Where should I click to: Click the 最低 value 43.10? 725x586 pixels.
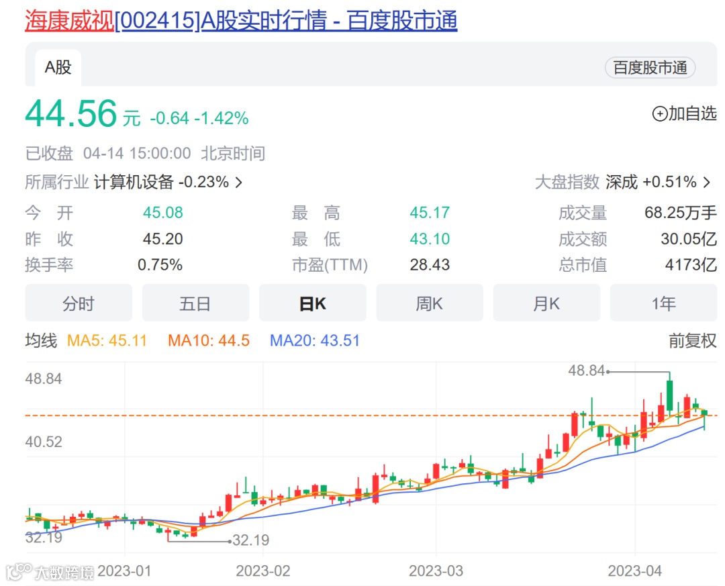click(x=430, y=239)
